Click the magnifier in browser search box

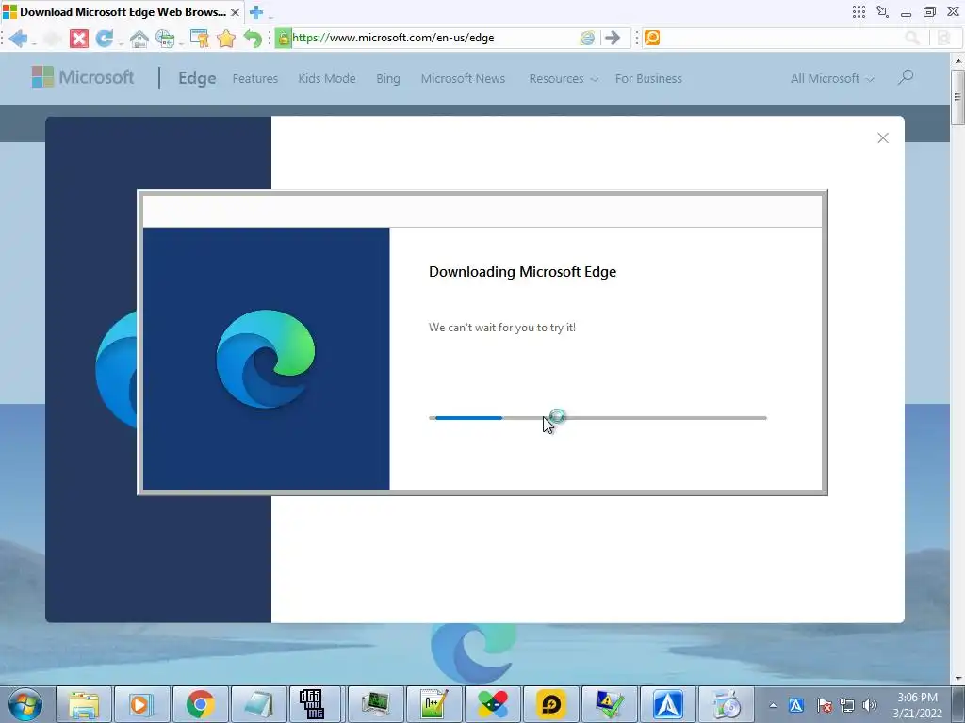pyautogui.click(x=912, y=38)
